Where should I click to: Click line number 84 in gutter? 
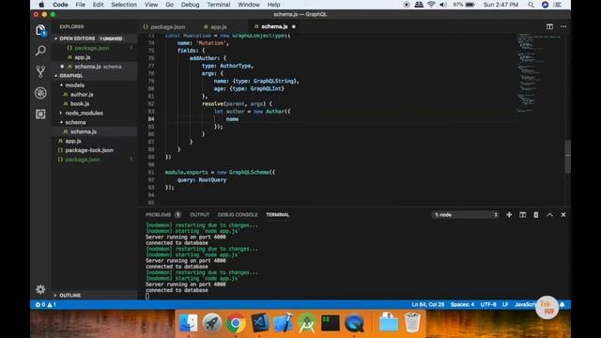[x=151, y=119]
